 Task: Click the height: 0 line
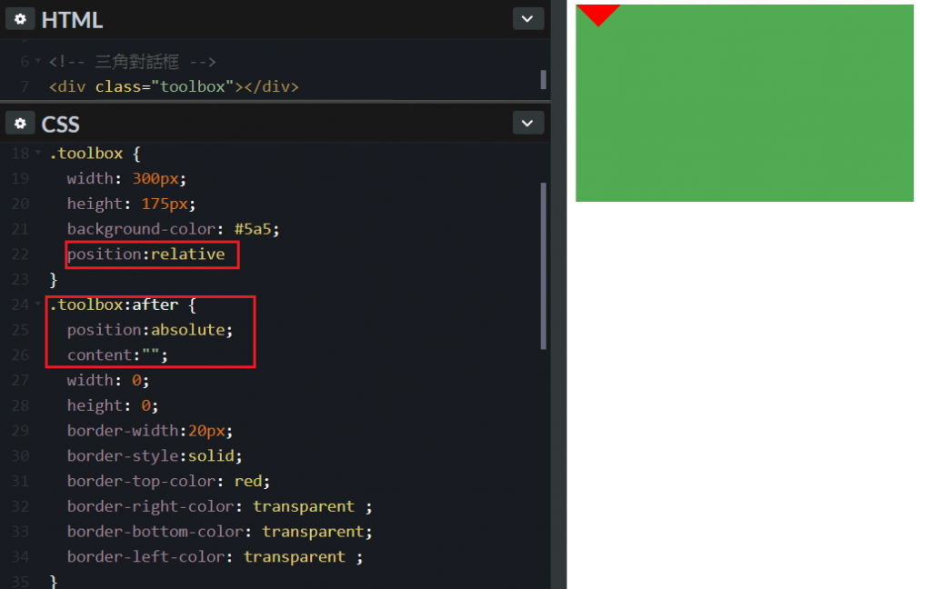[x=113, y=405]
